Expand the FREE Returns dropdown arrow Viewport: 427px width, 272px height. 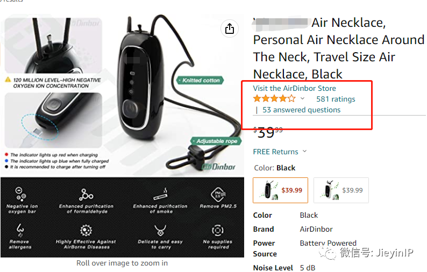coord(304,151)
